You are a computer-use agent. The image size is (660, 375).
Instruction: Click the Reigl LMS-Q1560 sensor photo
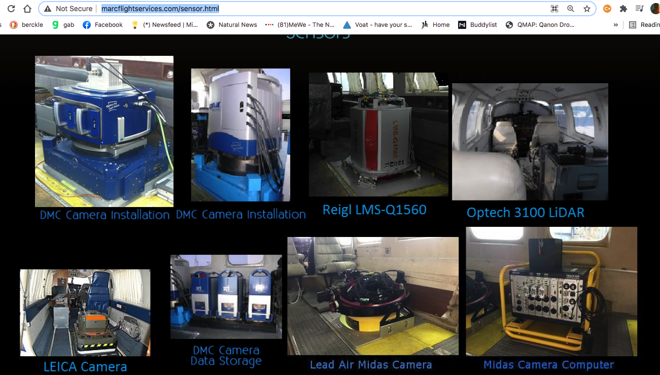point(378,134)
